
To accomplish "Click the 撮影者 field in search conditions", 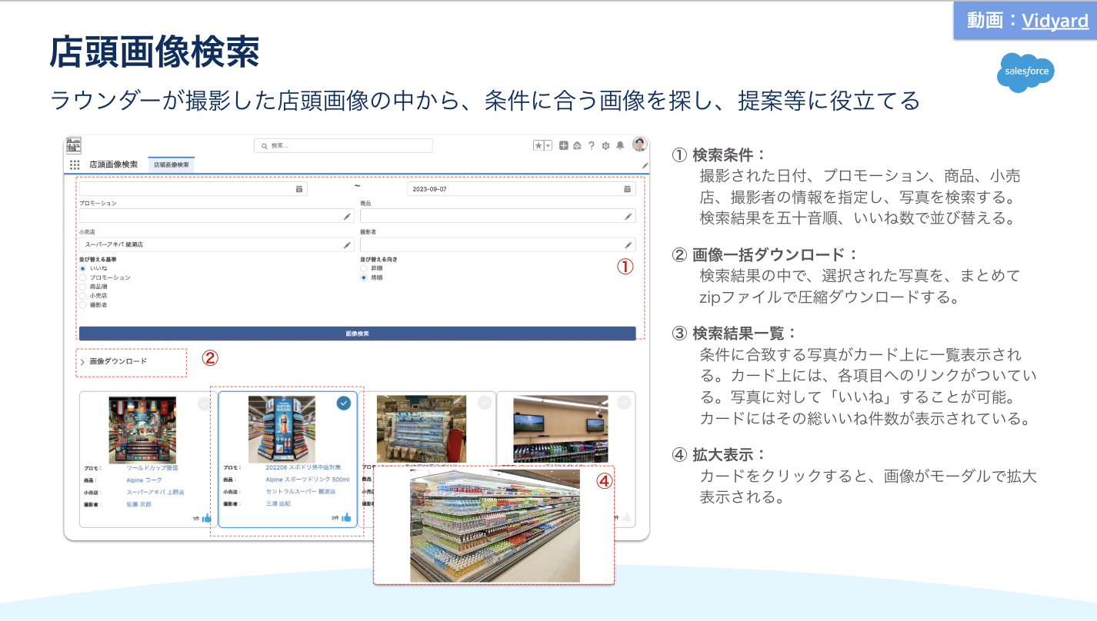I will (x=498, y=244).
